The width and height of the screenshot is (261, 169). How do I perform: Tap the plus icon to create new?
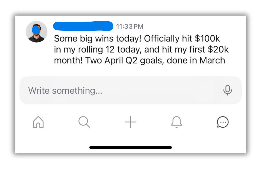pos(130,122)
